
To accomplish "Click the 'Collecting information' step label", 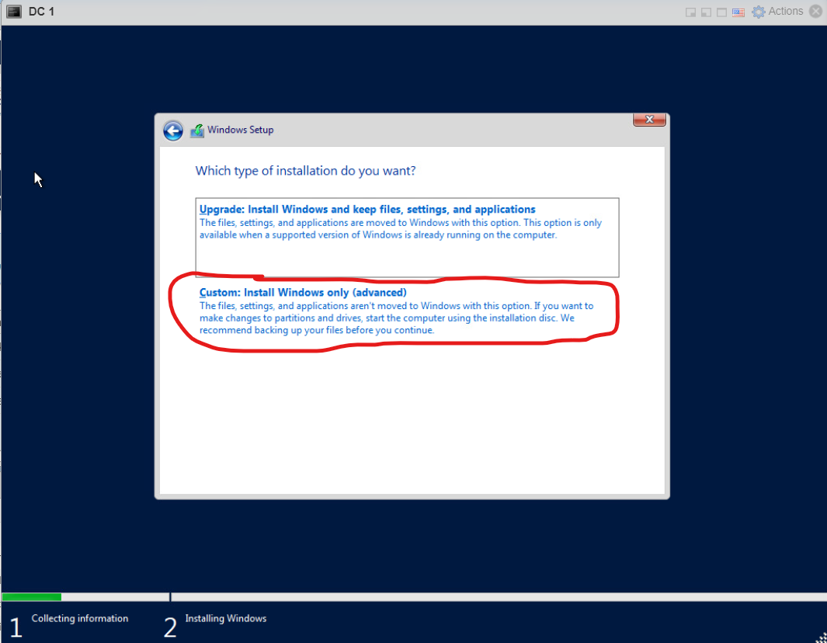I will click(x=80, y=618).
